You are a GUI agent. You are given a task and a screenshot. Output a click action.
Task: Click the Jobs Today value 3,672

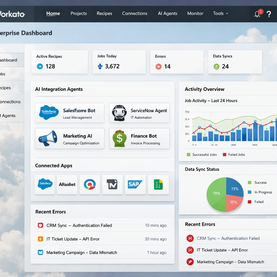coord(112,67)
